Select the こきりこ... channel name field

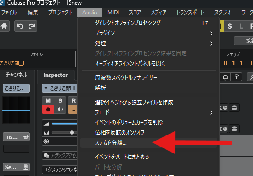(16, 88)
